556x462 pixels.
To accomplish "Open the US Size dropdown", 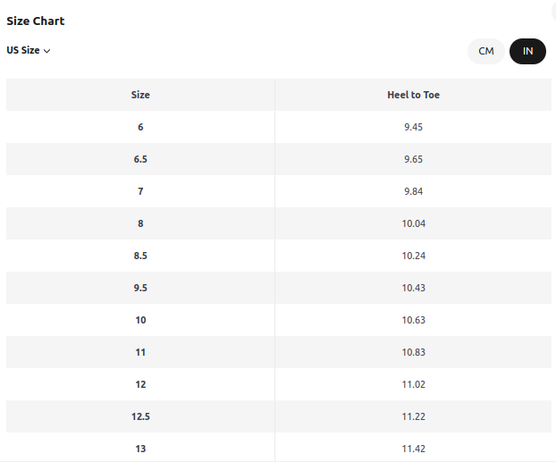I will tap(29, 50).
